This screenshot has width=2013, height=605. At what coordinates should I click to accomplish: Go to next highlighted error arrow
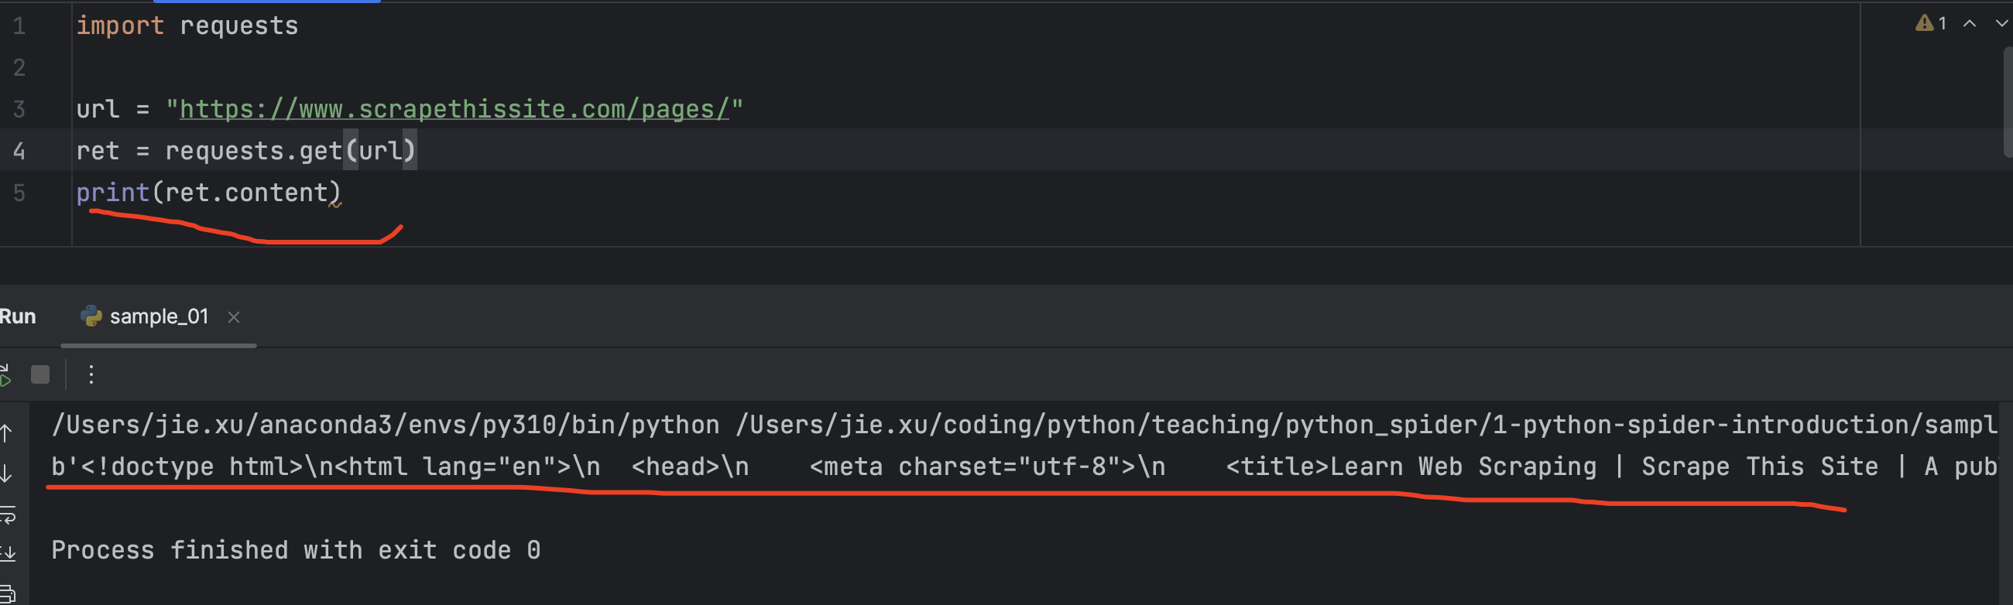click(2001, 23)
